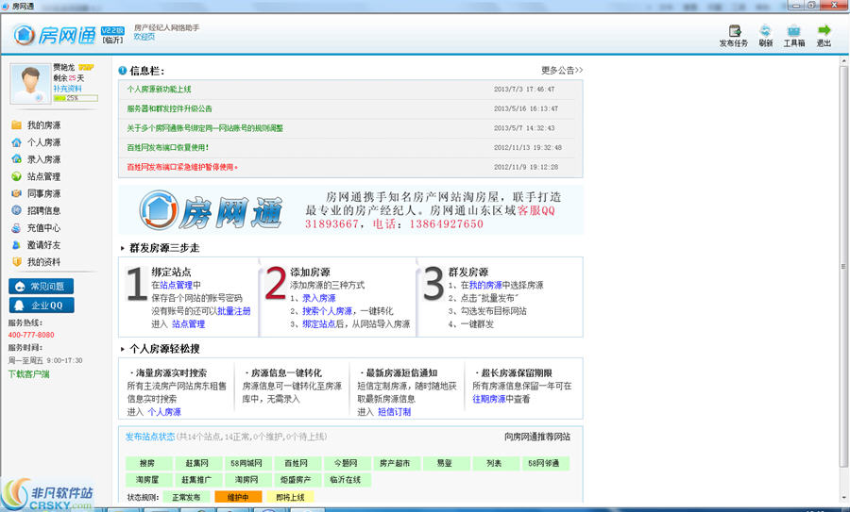Click the 向房网通推荐网站 link
Image resolution: width=850 pixels, height=512 pixels.
click(x=537, y=437)
